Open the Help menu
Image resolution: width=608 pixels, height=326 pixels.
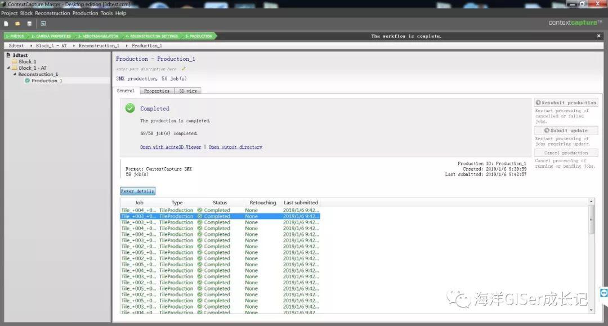click(x=120, y=13)
